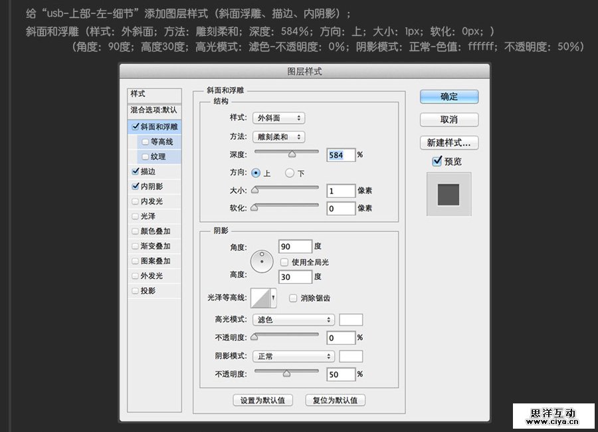Select the 下 direction radio button
The height and width of the screenshot is (432, 598).
tap(290, 173)
